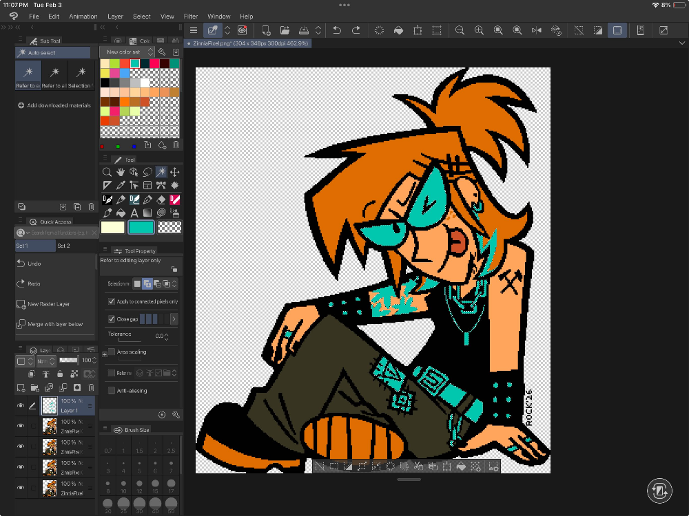Click the Zoom in magnifier in command bar
The width and height of the screenshot is (689, 516).
[x=479, y=30]
